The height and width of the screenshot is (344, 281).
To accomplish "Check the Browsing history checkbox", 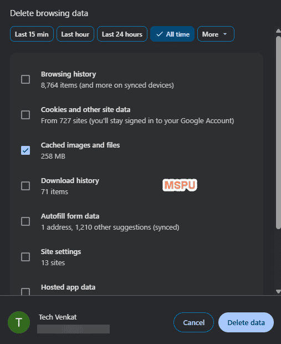I will coord(25,79).
